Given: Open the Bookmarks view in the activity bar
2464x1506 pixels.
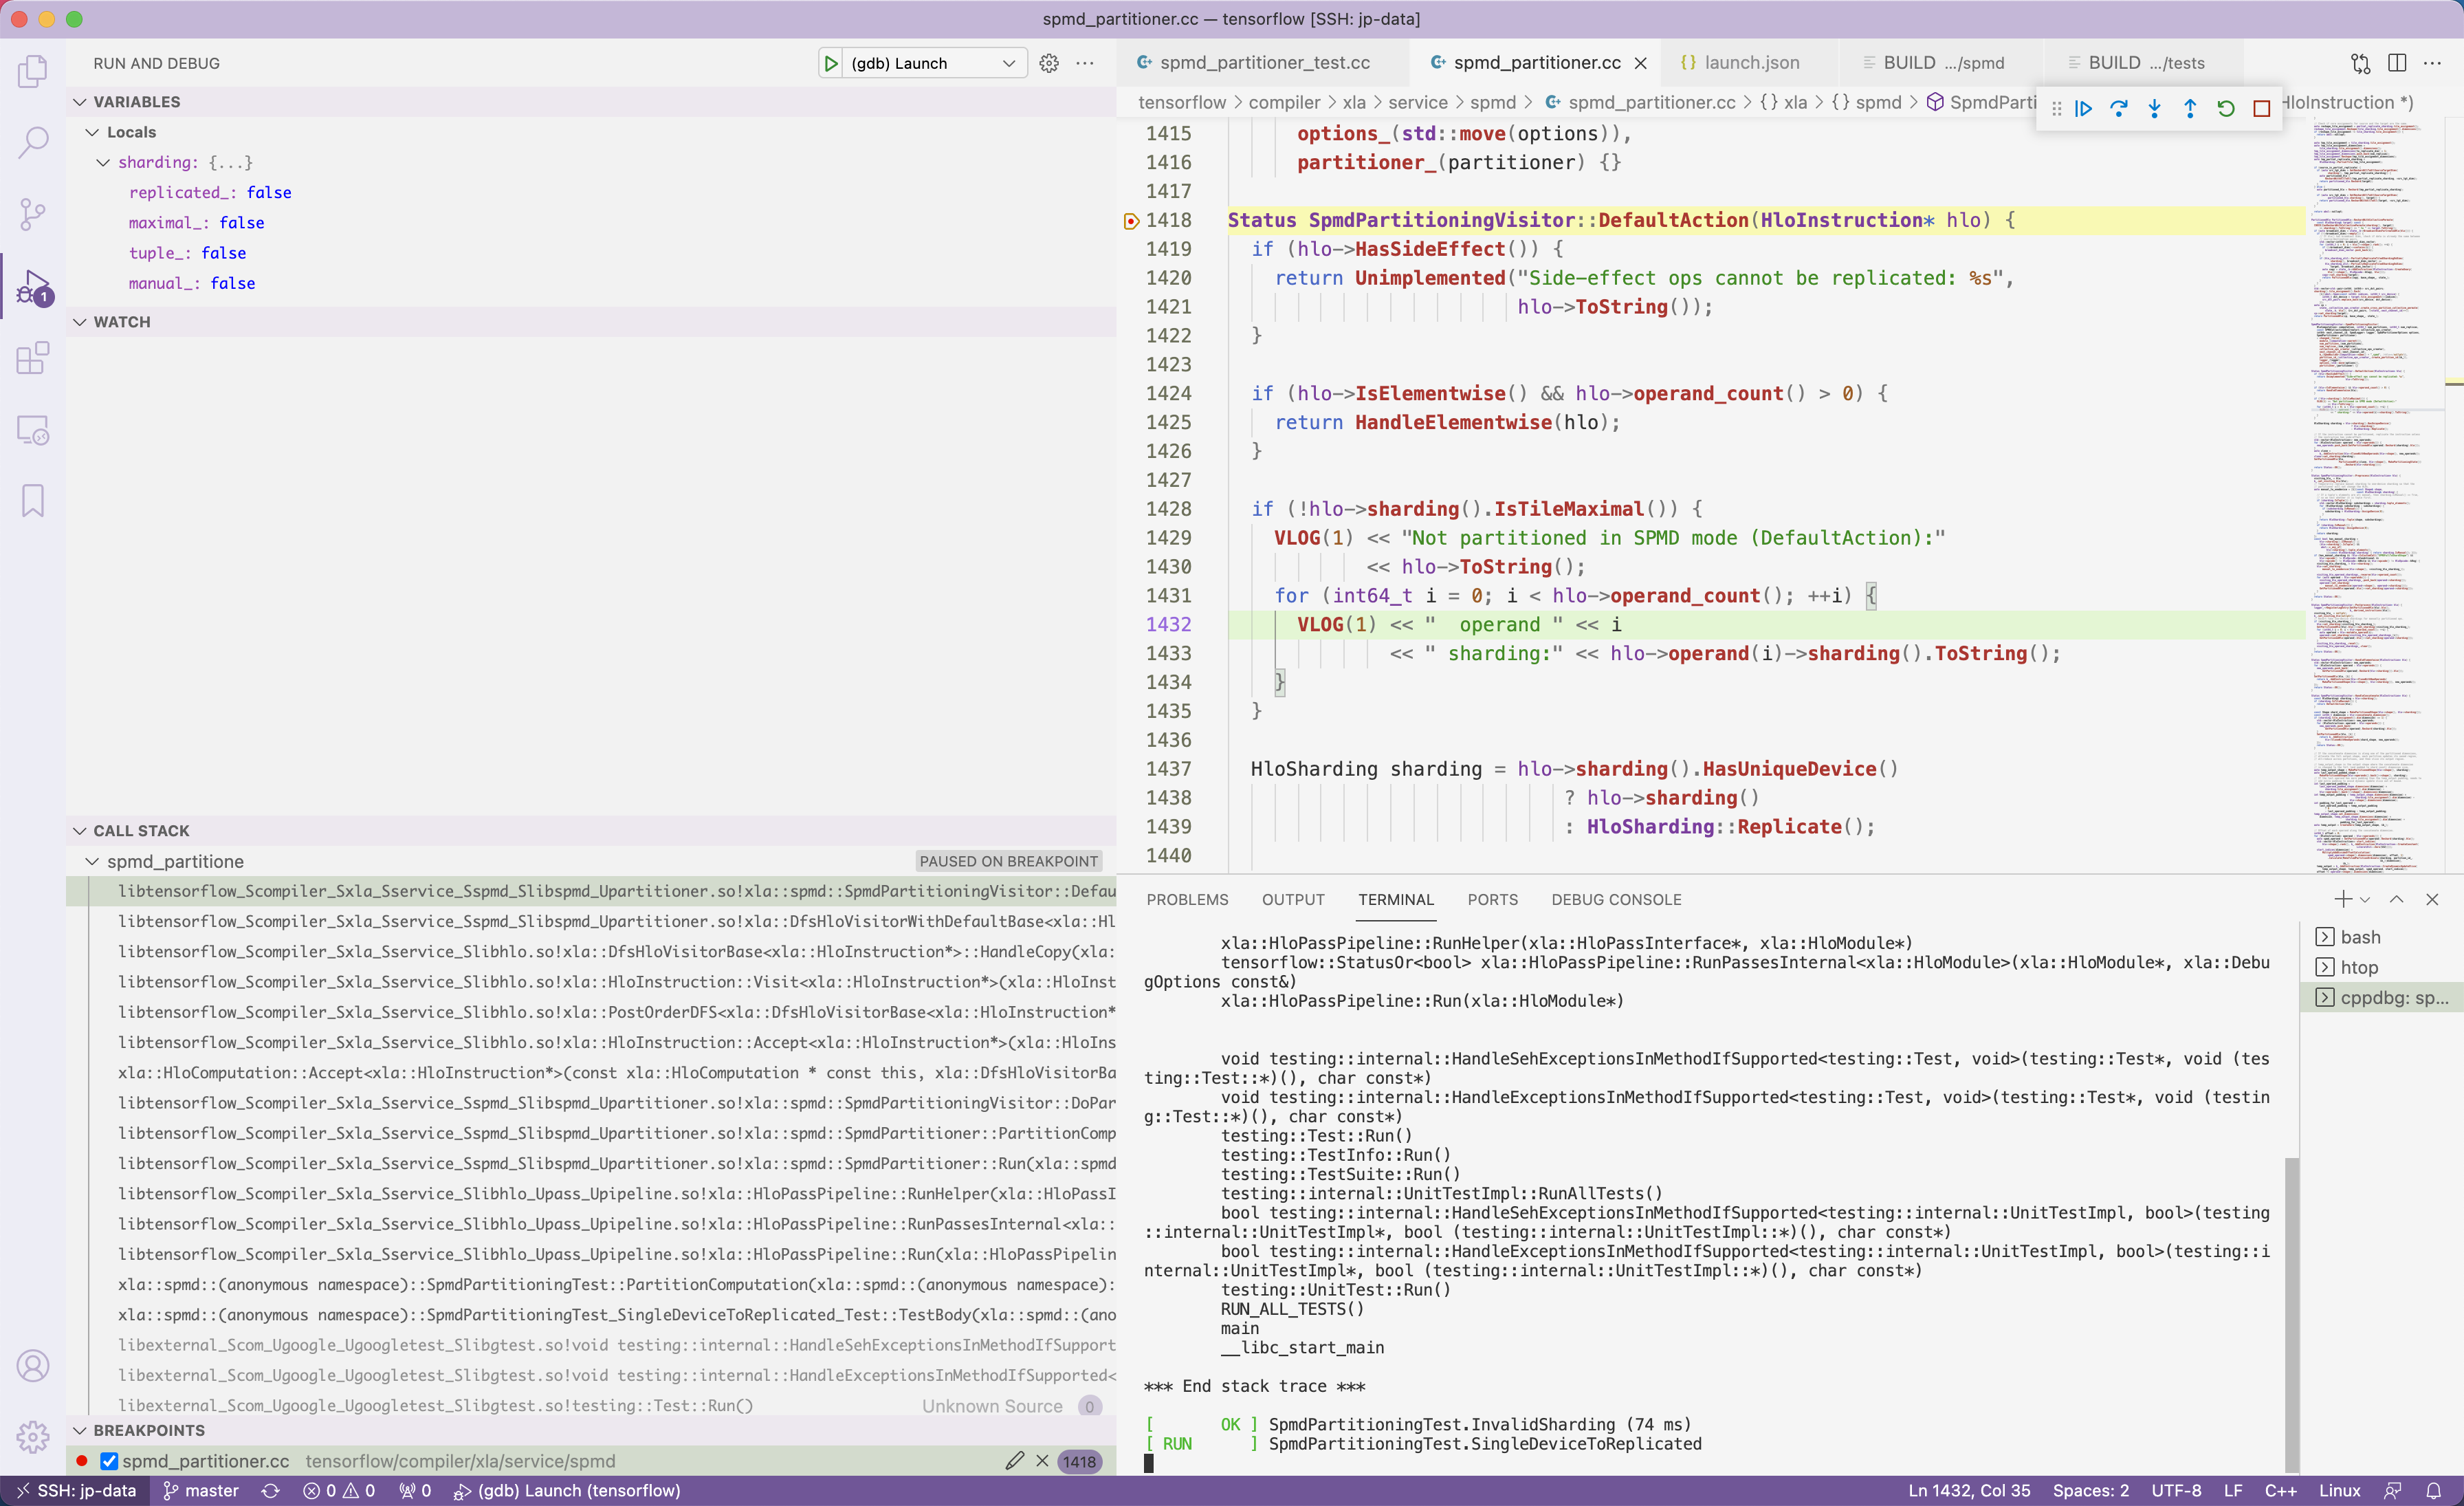Looking at the screenshot, I should coord(33,501).
